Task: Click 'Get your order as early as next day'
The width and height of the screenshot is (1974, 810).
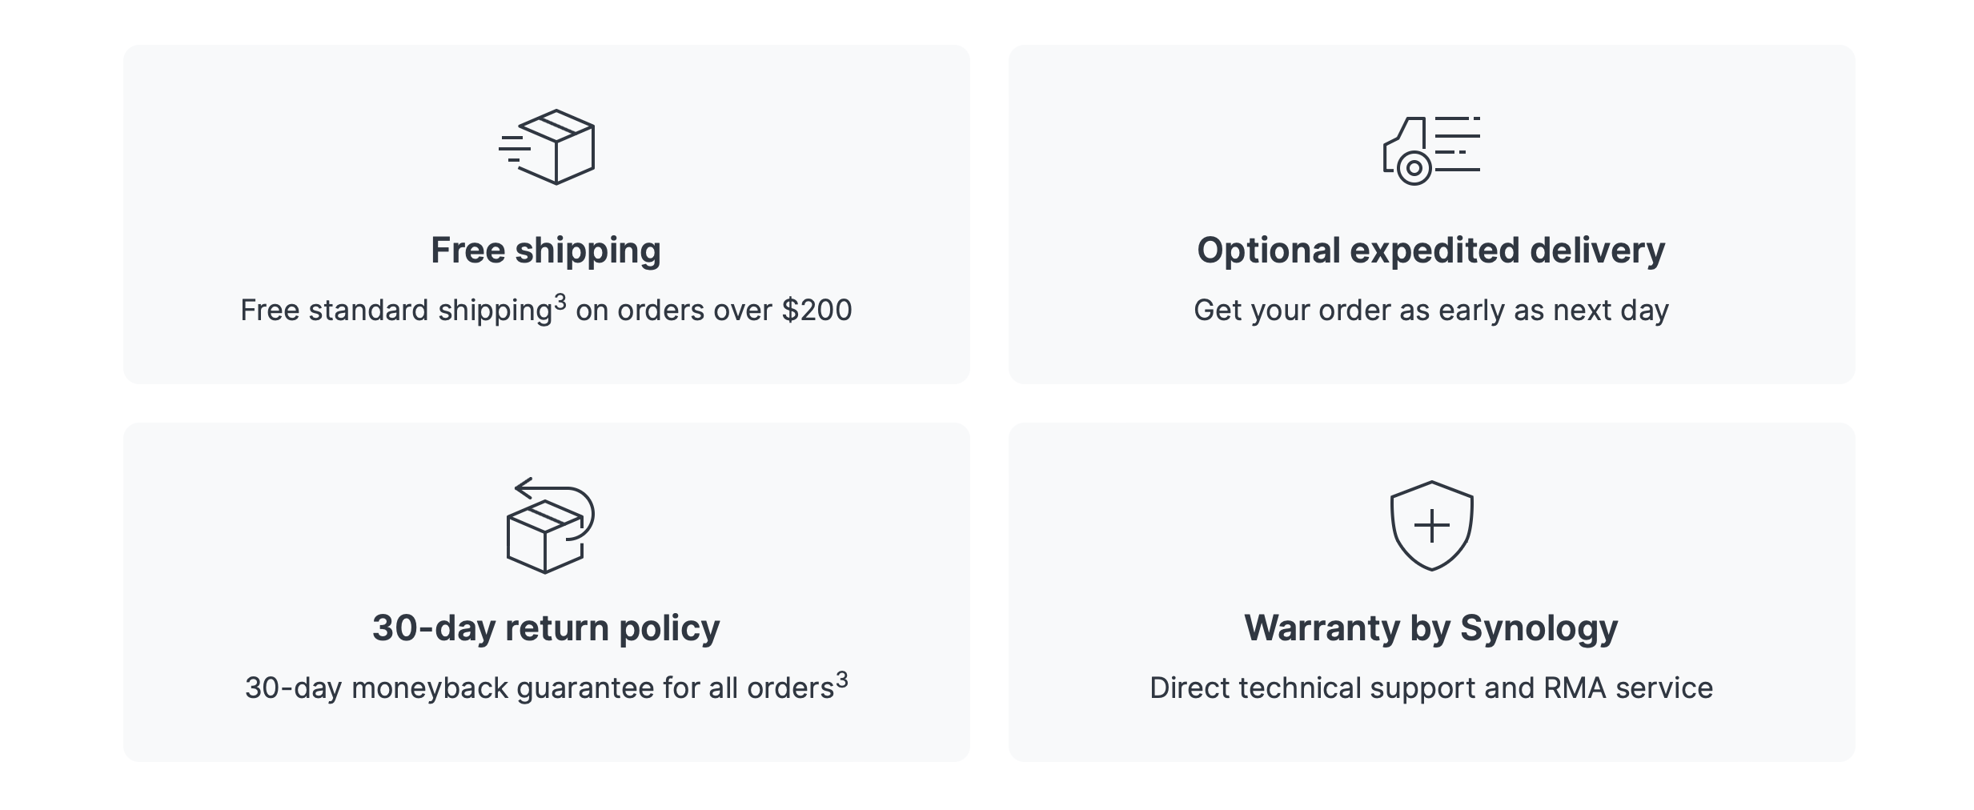Action: pyautogui.click(x=1431, y=311)
